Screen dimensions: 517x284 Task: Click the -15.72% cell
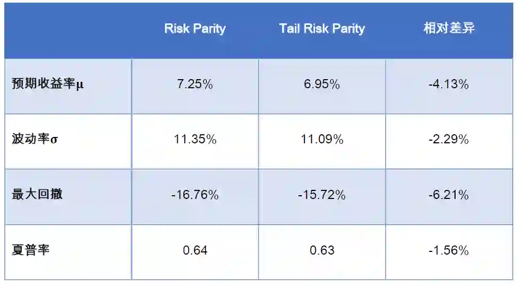[x=322, y=195]
